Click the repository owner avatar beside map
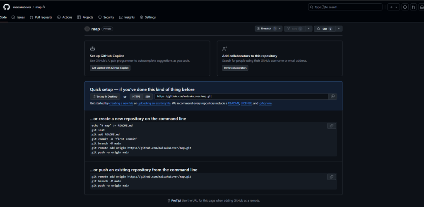 (x=87, y=29)
